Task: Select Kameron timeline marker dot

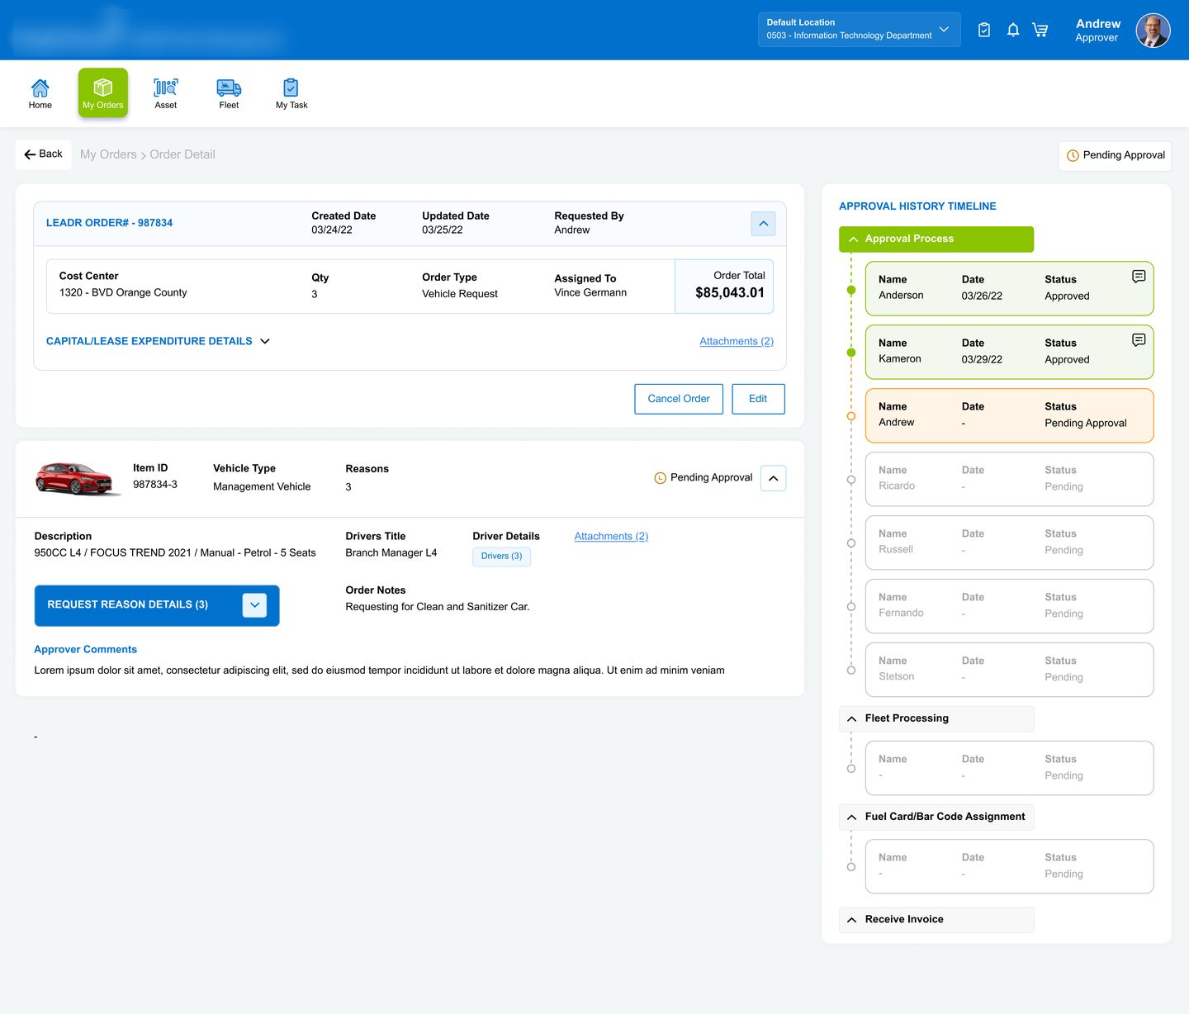Action: (x=851, y=353)
